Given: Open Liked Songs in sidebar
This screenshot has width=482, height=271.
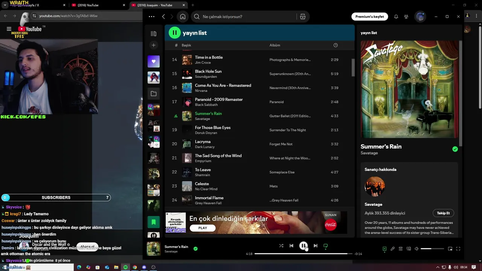Looking at the screenshot, I should click(x=154, y=61).
